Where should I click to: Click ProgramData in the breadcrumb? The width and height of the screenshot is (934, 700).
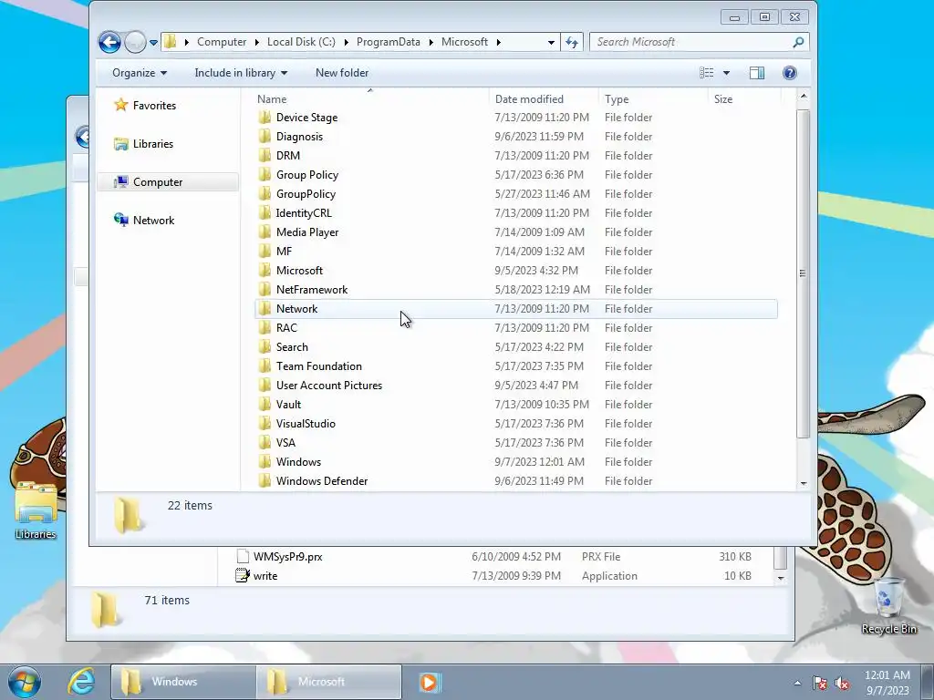click(388, 42)
